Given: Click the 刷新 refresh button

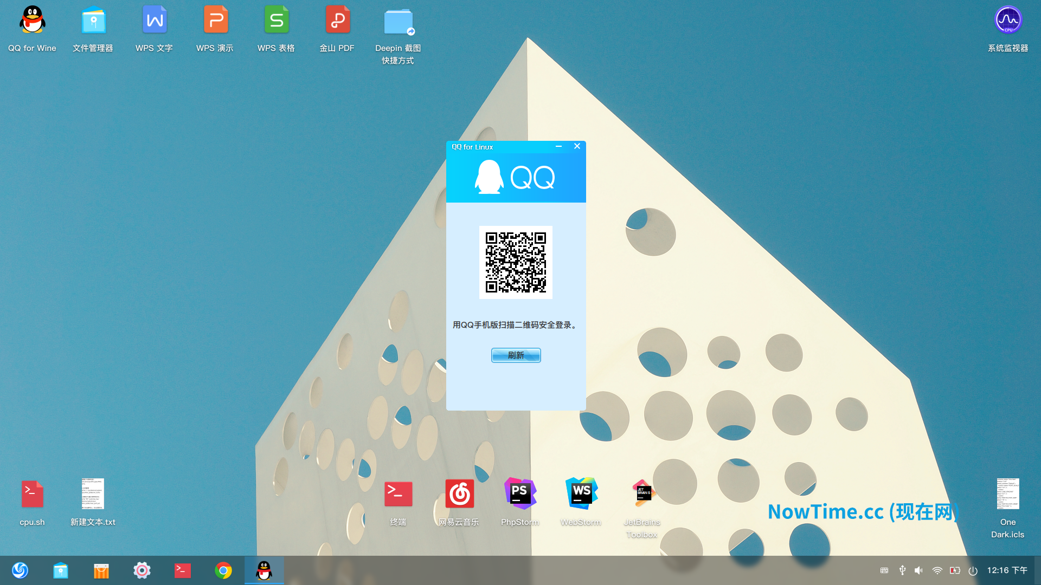Looking at the screenshot, I should click(516, 355).
